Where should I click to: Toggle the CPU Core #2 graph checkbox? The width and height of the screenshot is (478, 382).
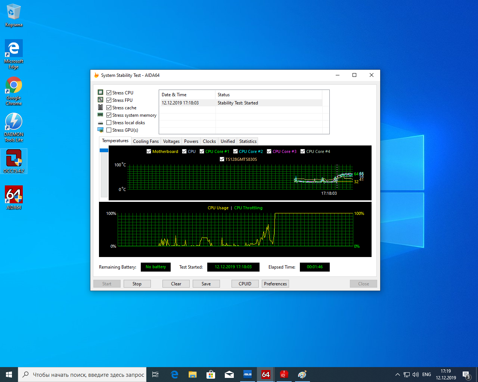236,151
